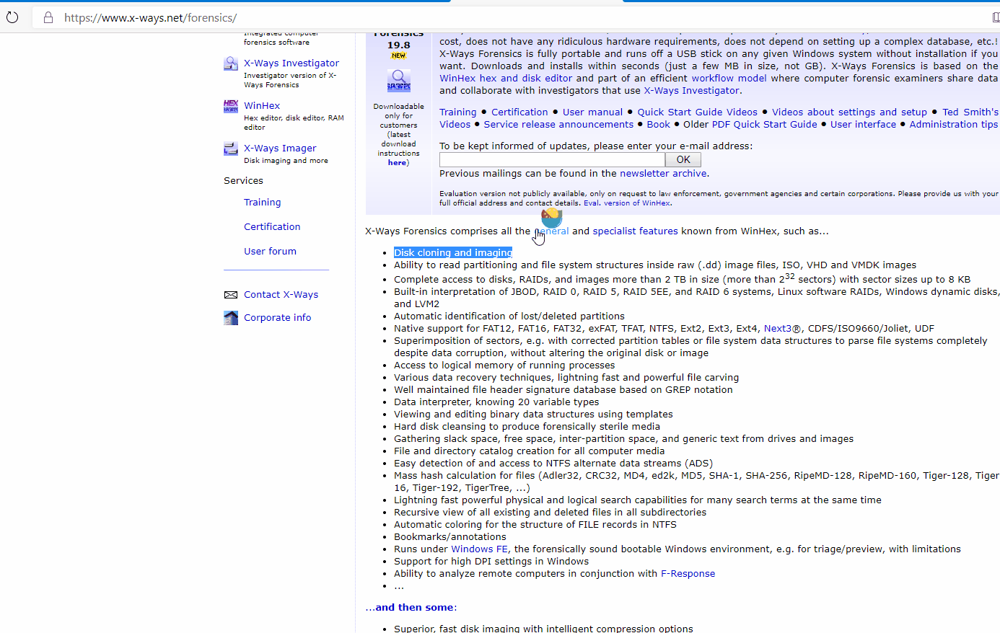
Task: Open the X-Ways Investigator link
Action: click(291, 63)
